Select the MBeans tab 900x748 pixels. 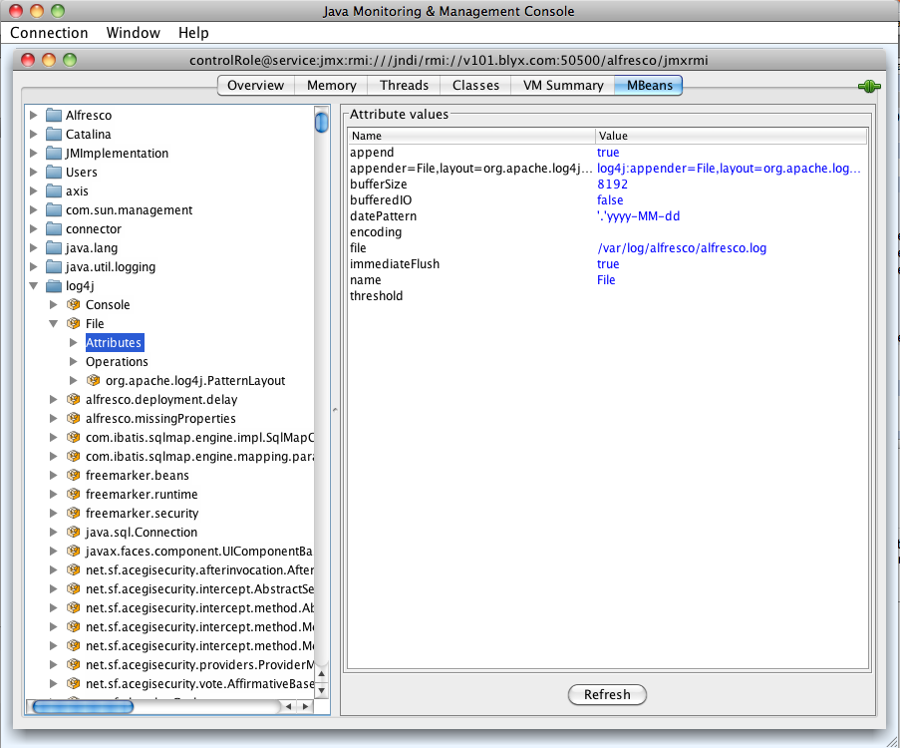tap(649, 85)
